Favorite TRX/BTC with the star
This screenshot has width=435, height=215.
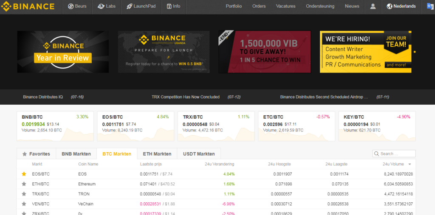[x=24, y=194]
